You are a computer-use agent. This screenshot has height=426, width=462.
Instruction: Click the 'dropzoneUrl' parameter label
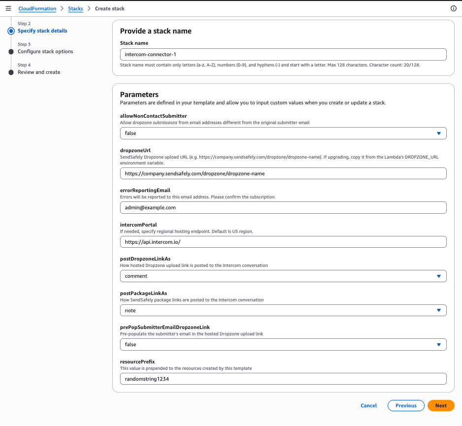(x=135, y=151)
